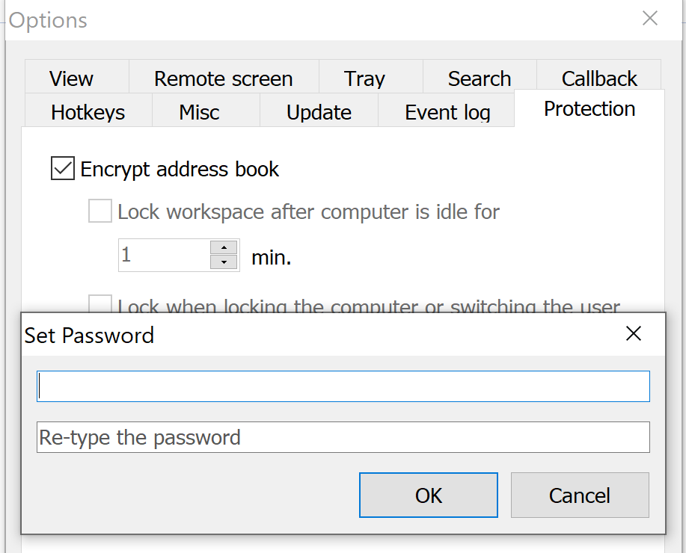Switch to the View tab
This screenshot has height=553, width=686.
(70, 78)
